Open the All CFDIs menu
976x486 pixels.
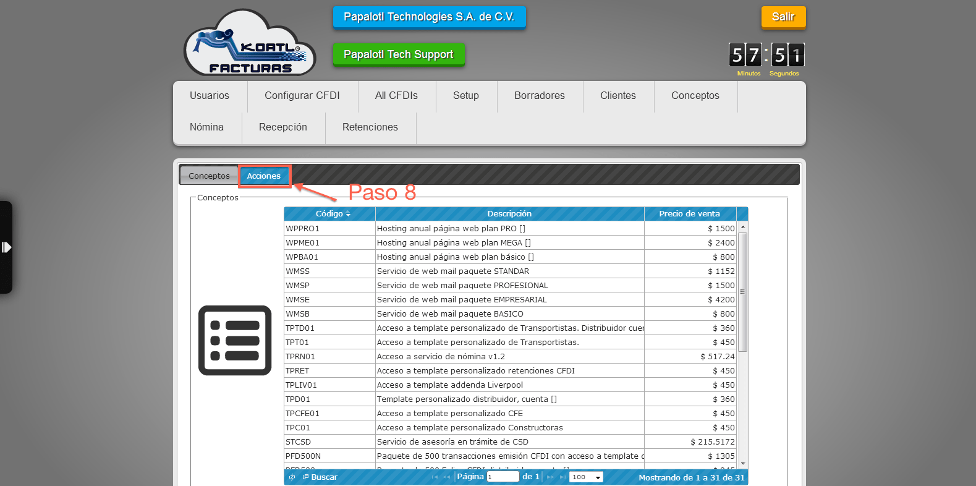point(396,96)
